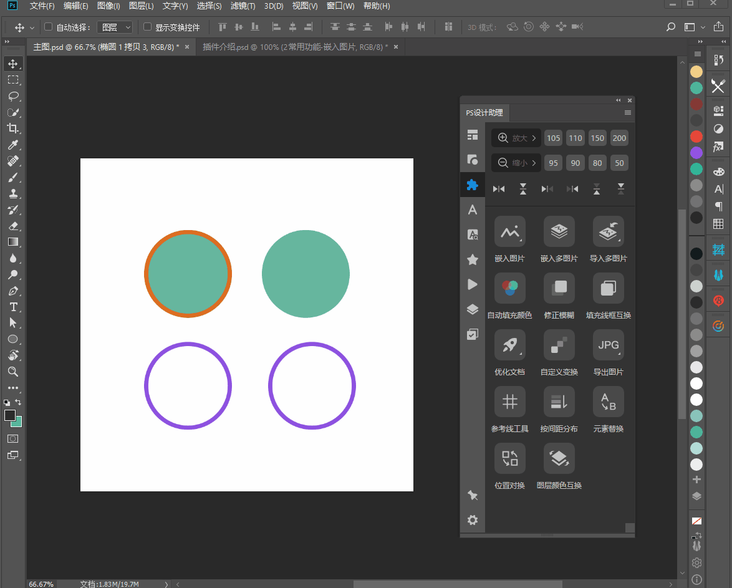Click the 200 zoom percent button

point(619,138)
